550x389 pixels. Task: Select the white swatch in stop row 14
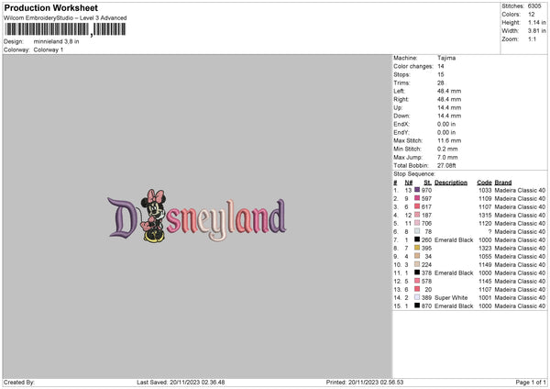(417, 297)
